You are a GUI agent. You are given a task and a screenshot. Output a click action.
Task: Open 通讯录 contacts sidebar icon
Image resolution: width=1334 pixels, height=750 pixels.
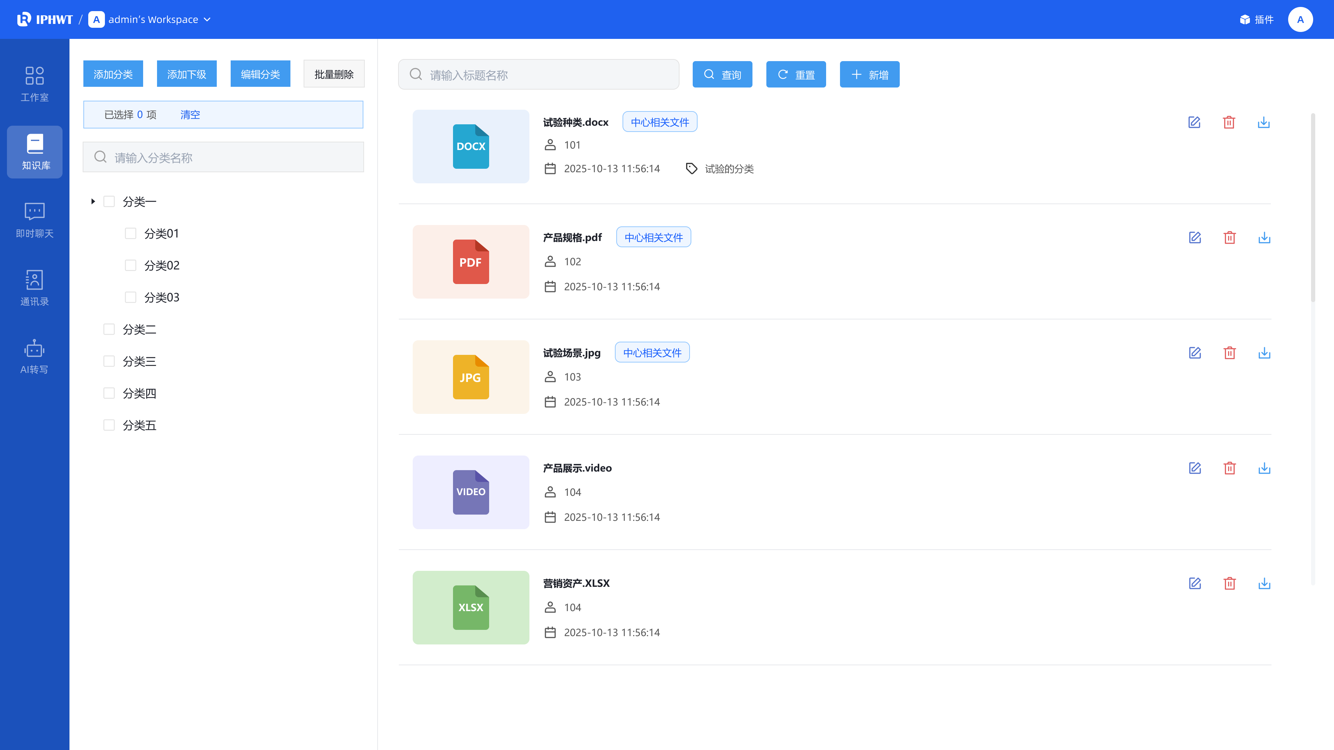click(x=35, y=288)
